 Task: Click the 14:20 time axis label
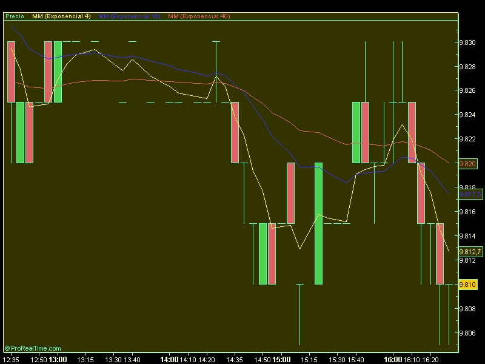(206, 360)
